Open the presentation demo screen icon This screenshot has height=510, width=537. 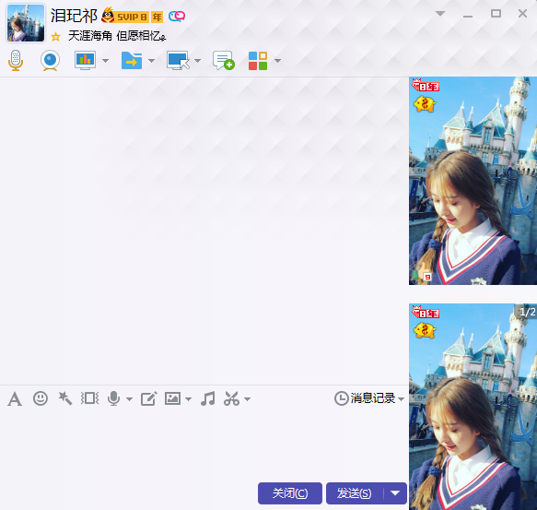[x=86, y=60]
